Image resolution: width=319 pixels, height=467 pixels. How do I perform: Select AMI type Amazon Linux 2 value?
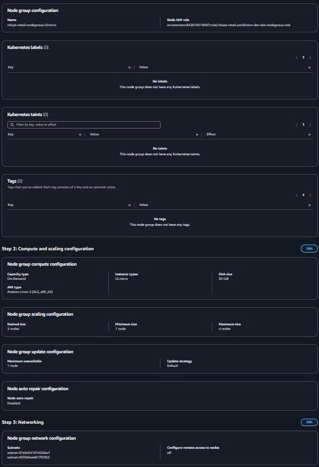coord(30,292)
